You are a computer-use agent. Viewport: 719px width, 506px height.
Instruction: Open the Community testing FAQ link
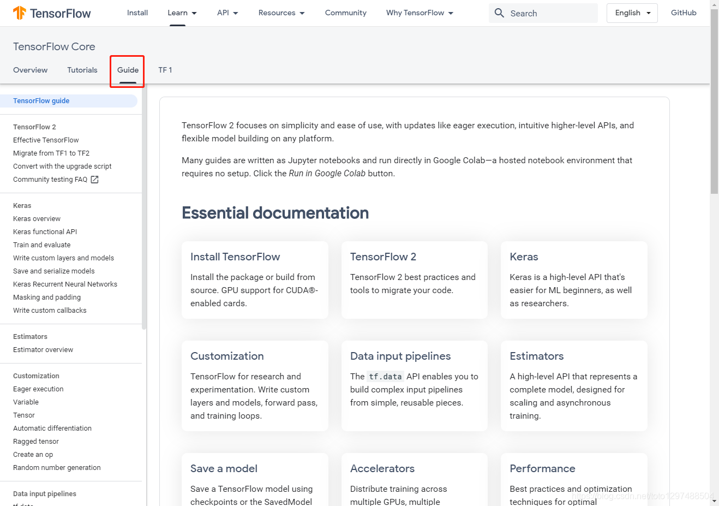click(50, 180)
